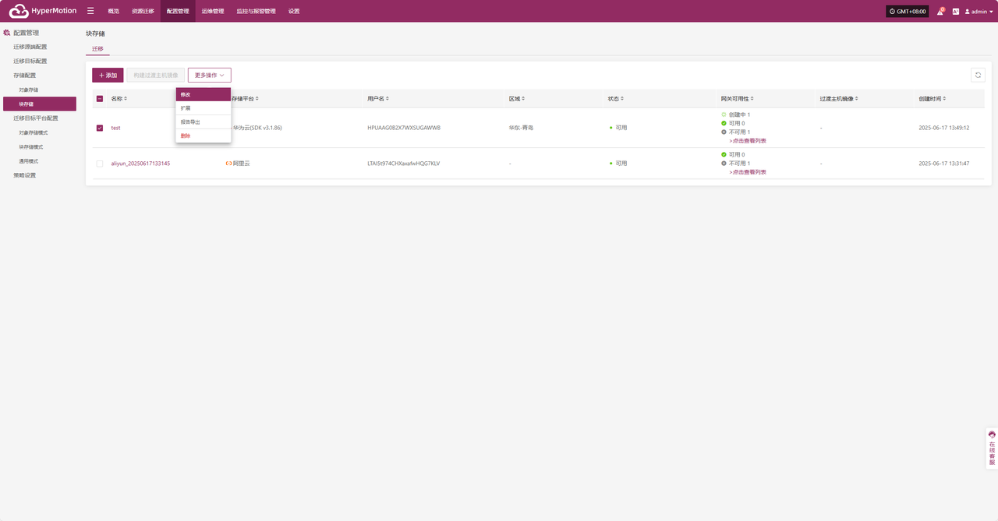Click grey 不可用 1 icon in aliyun row
This screenshot has height=521, width=998.
coord(724,164)
